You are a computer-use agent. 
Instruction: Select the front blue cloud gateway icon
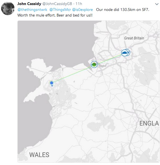coord(125,53)
